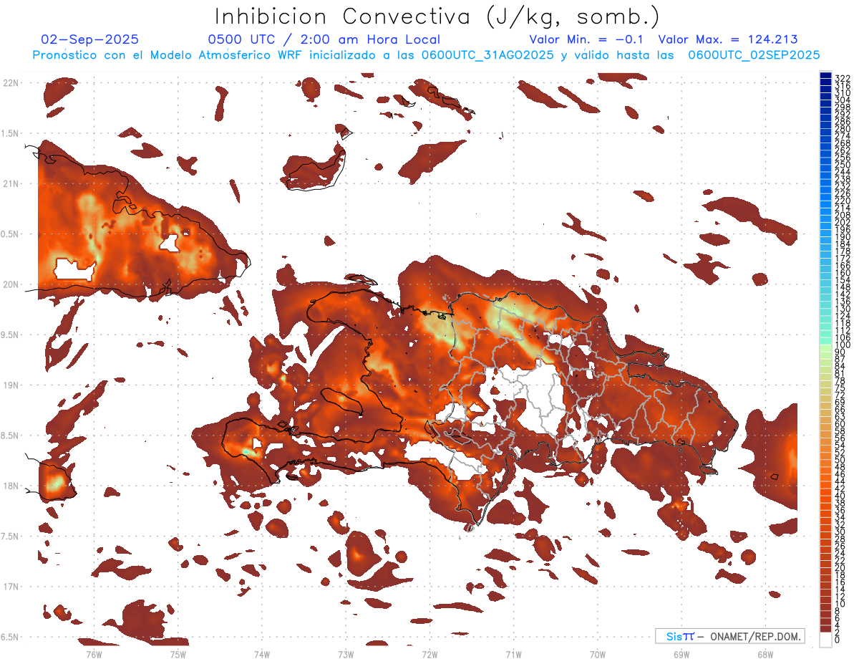Viewport: 859px width, 664px height.
Task: Click the title 'Inhibicion Convectiva (J/kg, somb.)'
Action: 437,17
